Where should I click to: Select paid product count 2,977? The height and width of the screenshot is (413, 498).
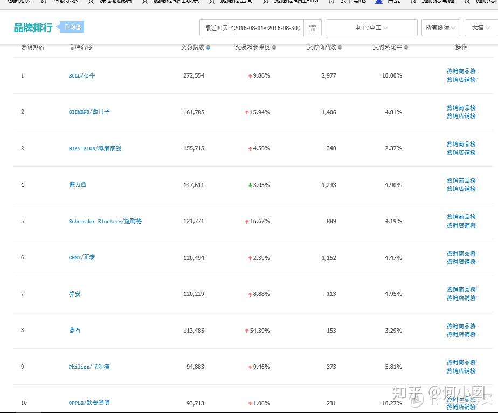[x=329, y=75]
